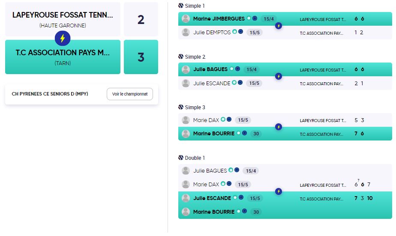Click the lightning icon in the Simple 1 match
Viewport: 396px width, 236px height.
tap(279, 26)
